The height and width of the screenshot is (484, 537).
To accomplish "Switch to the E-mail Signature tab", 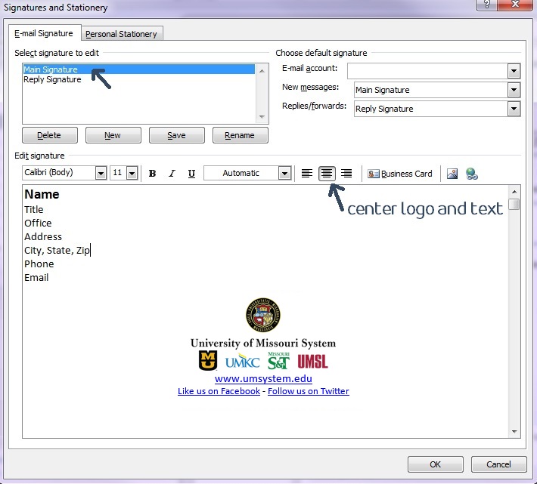I will (x=44, y=33).
